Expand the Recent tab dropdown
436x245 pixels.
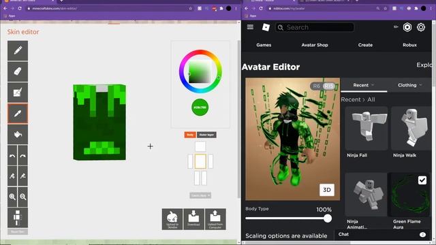pyautogui.click(x=364, y=85)
